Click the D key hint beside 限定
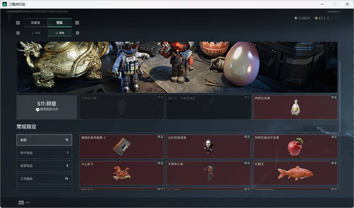The width and height of the screenshot is (354, 208). (x=77, y=33)
